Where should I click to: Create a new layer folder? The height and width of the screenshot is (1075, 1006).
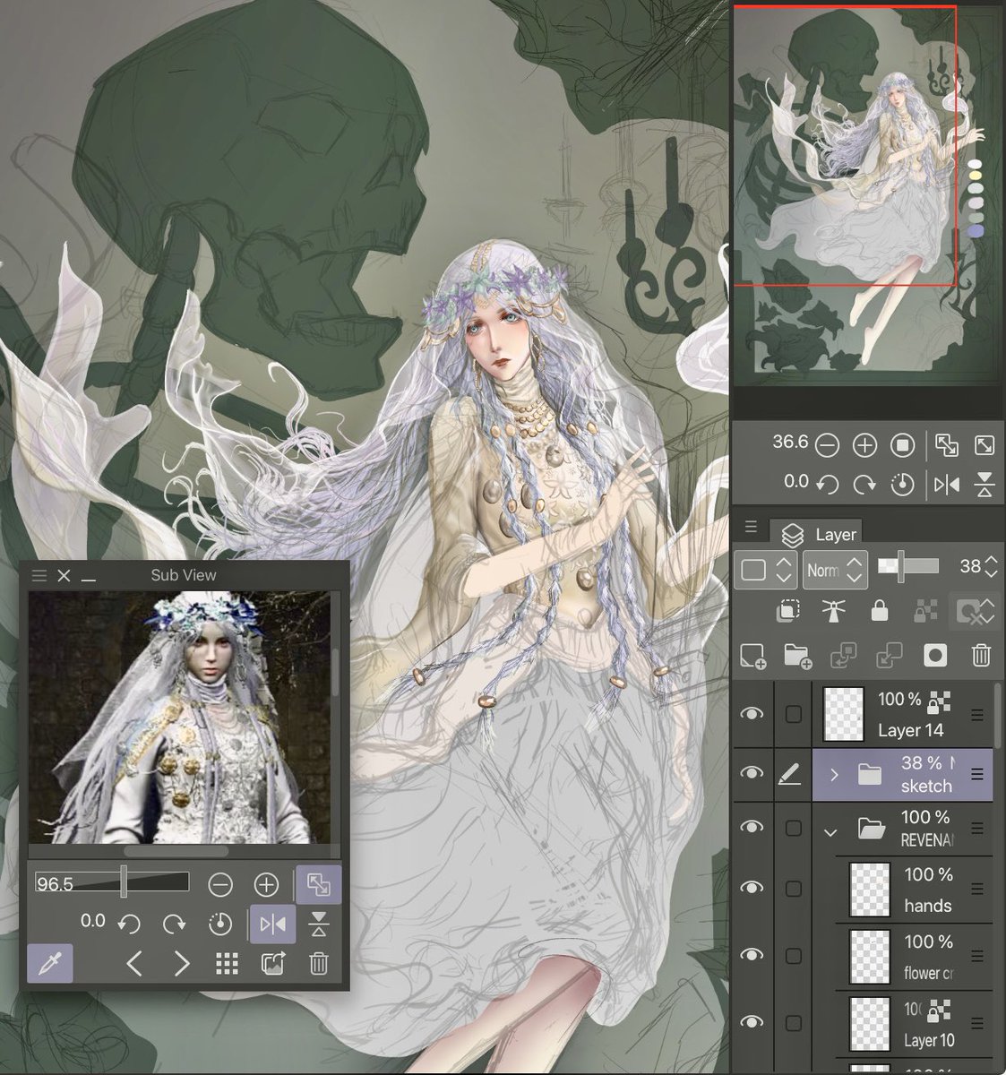(x=799, y=656)
